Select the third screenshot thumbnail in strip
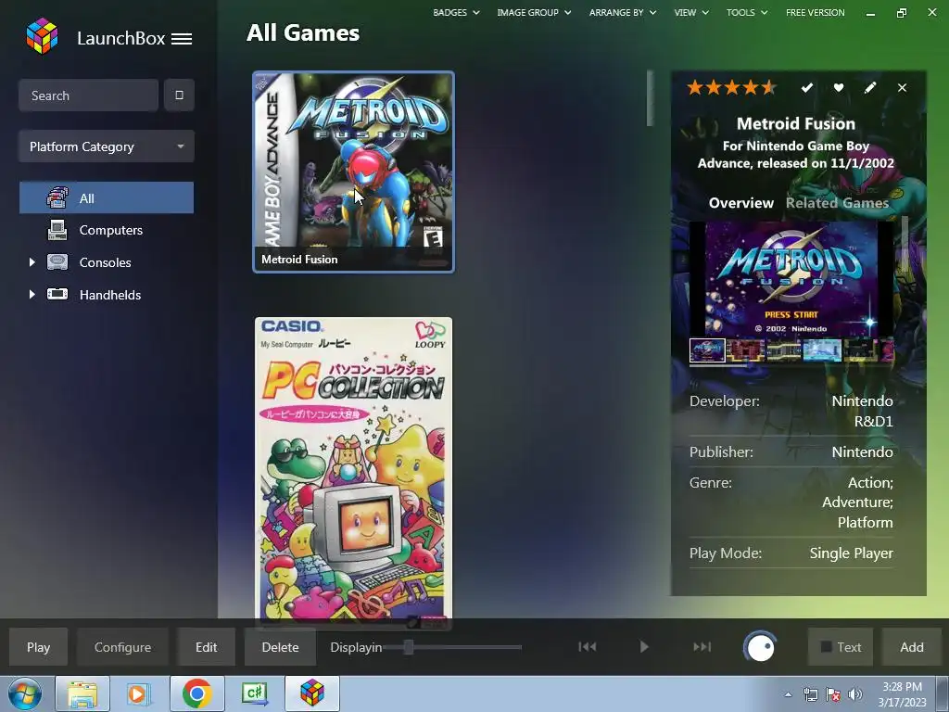Viewport: 949px width, 712px height. [784, 350]
